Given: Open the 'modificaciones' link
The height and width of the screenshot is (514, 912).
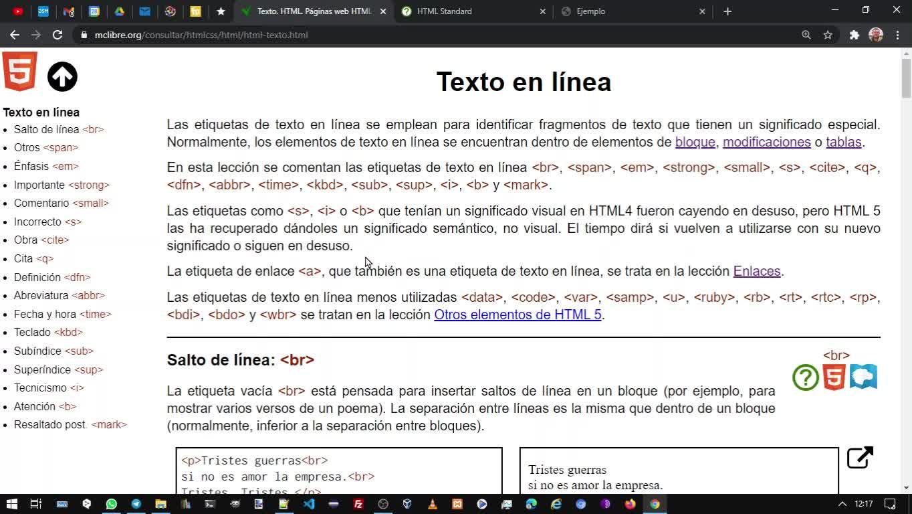Looking at the screenshot, I should (767, 142).
